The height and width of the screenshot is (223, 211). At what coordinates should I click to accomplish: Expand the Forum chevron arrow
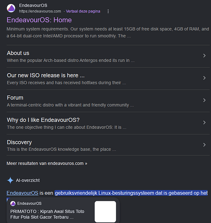click(x=204, y=100)
